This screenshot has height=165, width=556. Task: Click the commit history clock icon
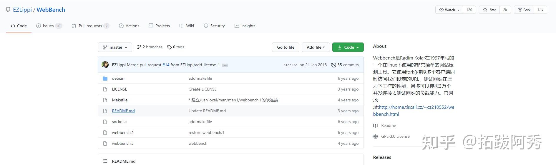333,65
